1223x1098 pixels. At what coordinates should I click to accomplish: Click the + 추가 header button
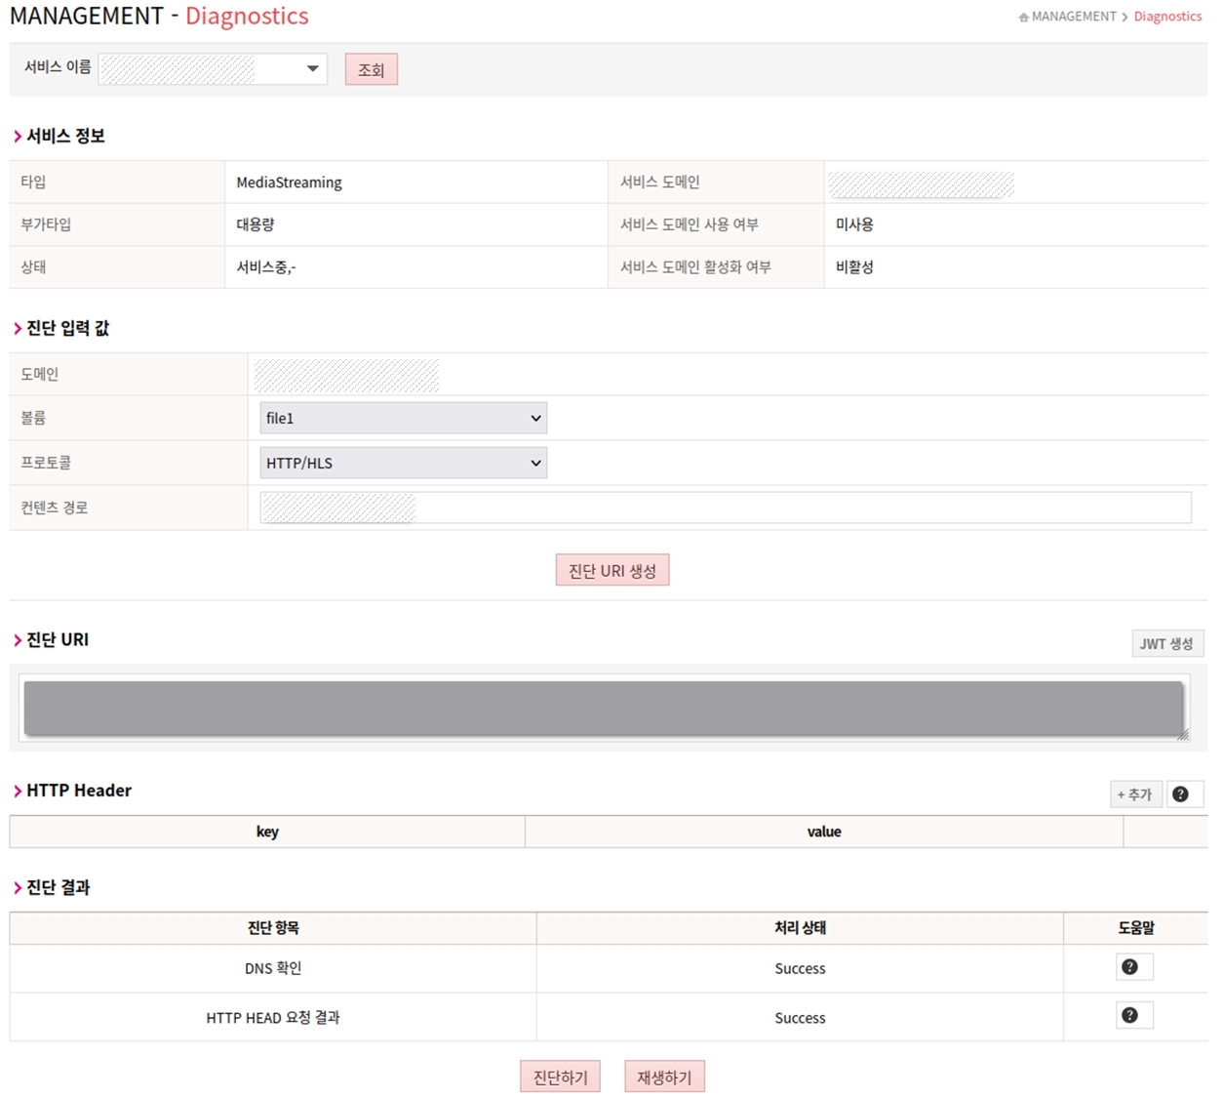[x=1134, y=794]
